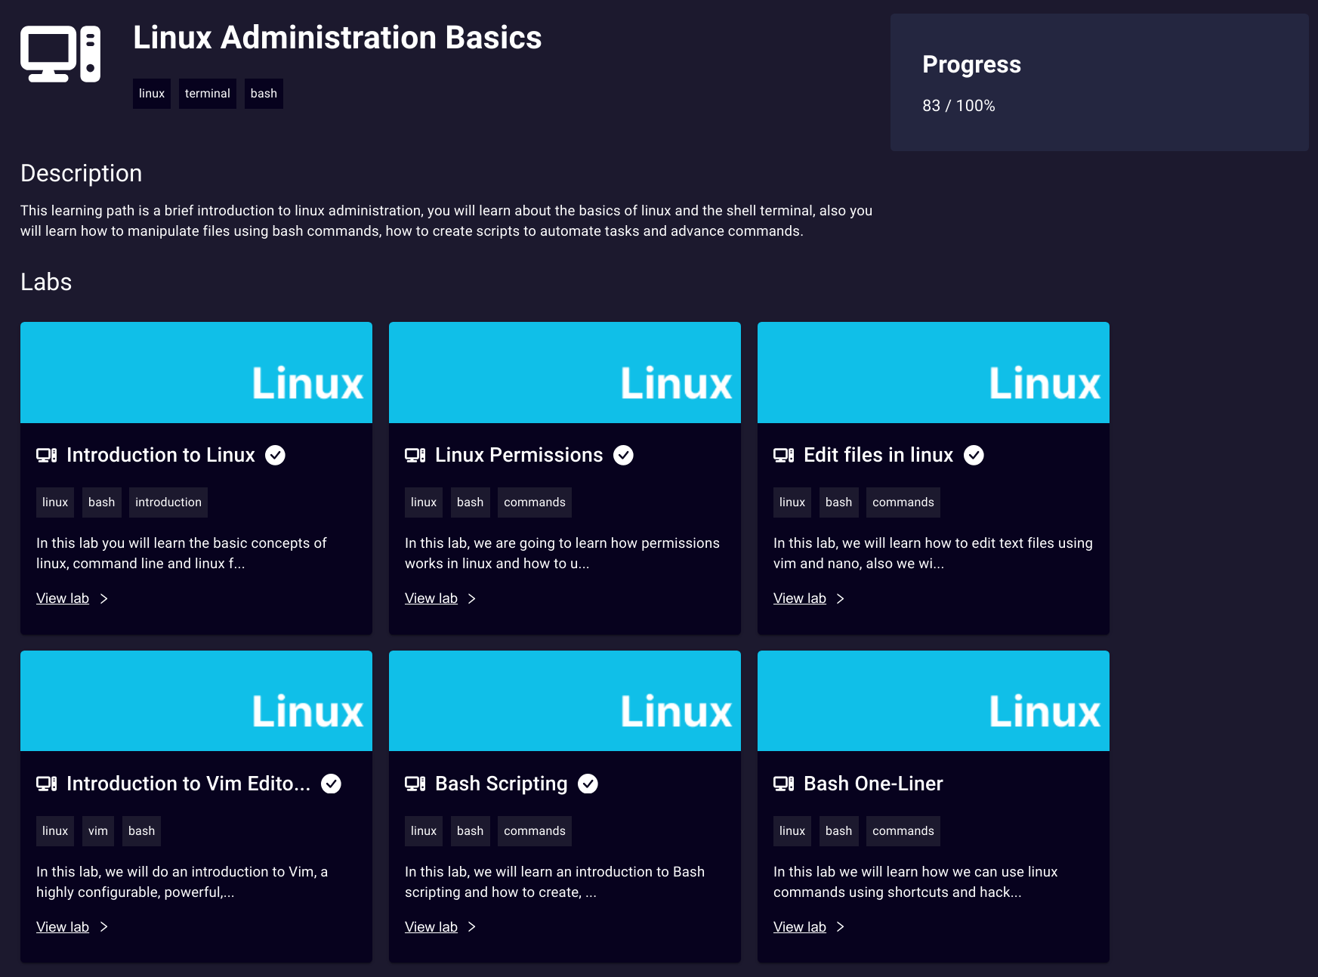Click the completed checkmark on Bash Scripting

point(588,784)
